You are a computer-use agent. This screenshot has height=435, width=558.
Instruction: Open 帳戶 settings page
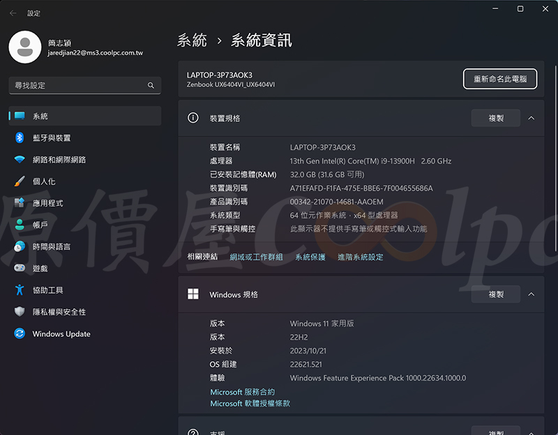(x=84, y=225)
